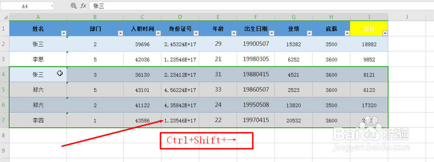Open the Name Box dropdown arrow
The image size is (434, 162).
(x=52, y=6)
